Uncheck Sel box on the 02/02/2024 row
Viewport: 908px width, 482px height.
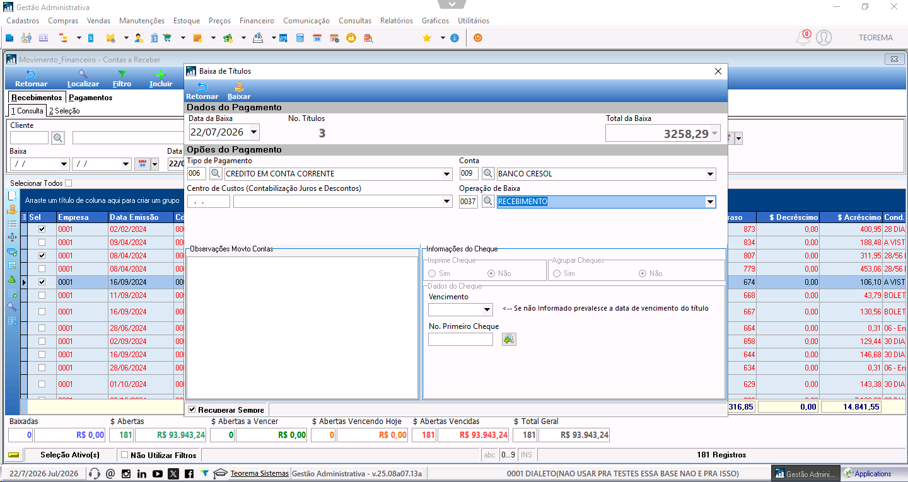click(42, 229)
